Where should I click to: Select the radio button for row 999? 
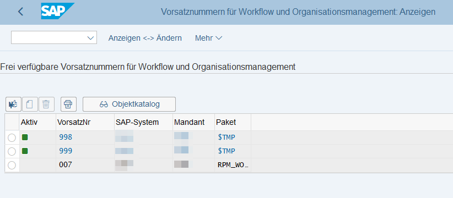coord(12,151)
